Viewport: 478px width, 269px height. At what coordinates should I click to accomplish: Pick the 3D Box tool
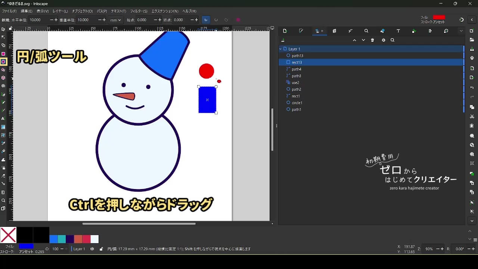click(3, 78)
